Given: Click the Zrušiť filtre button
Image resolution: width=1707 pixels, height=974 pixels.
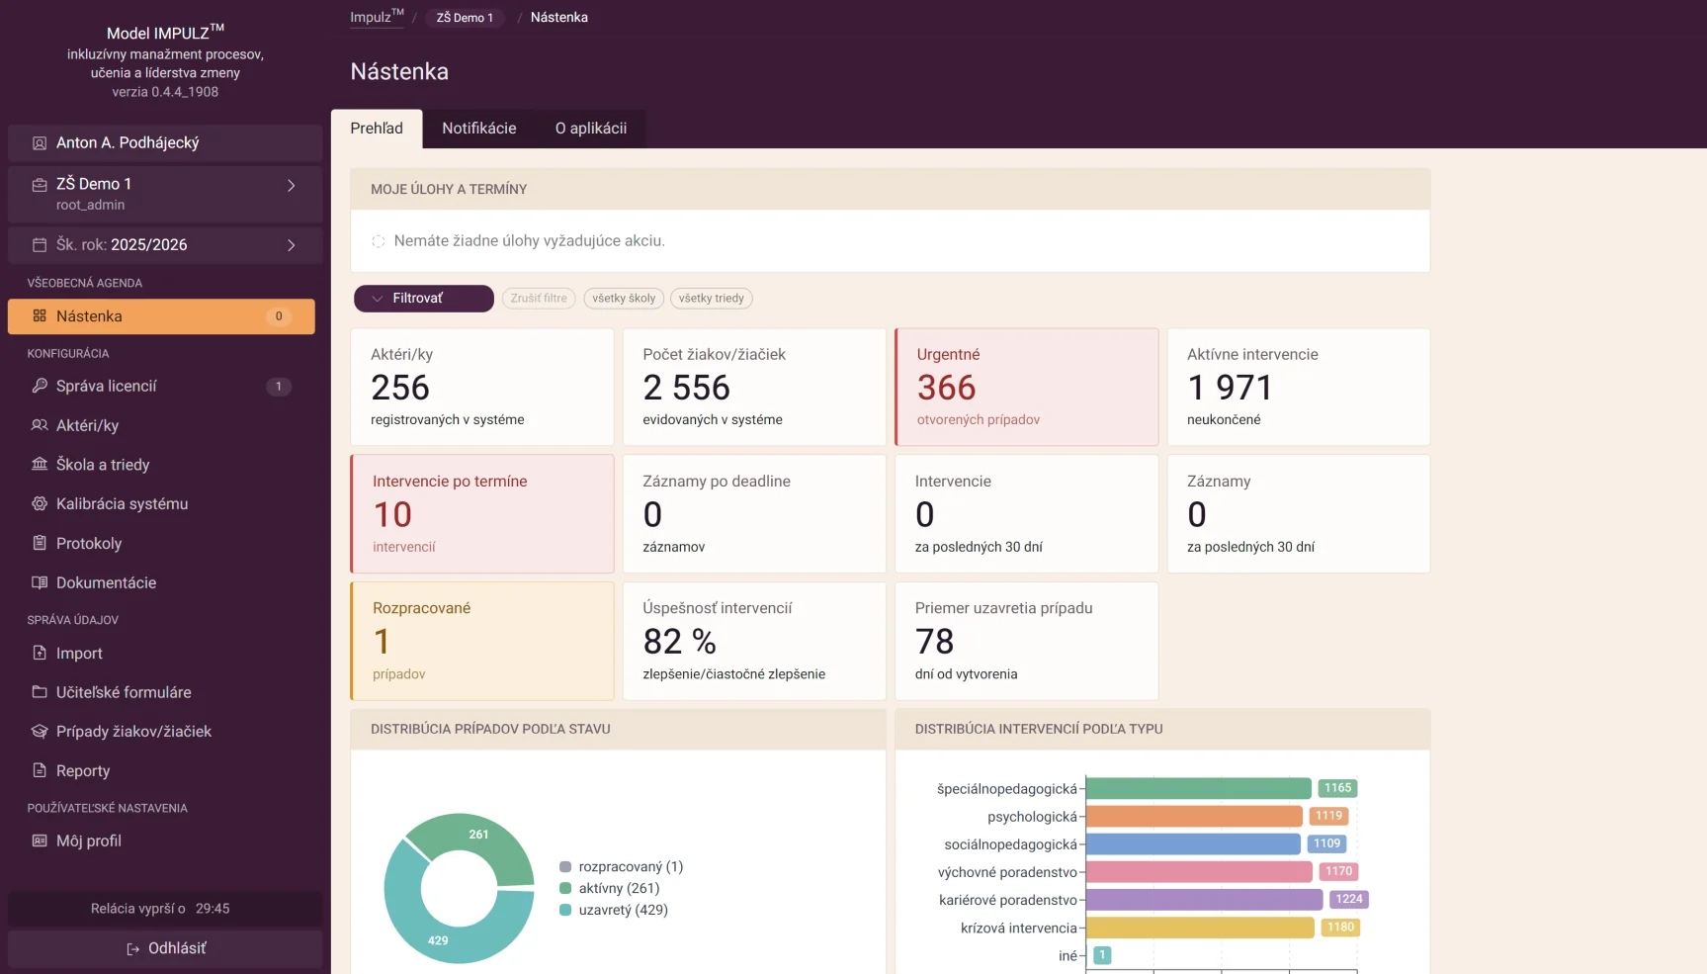Looking at the screenshot, I should click(x=539, y=299).
